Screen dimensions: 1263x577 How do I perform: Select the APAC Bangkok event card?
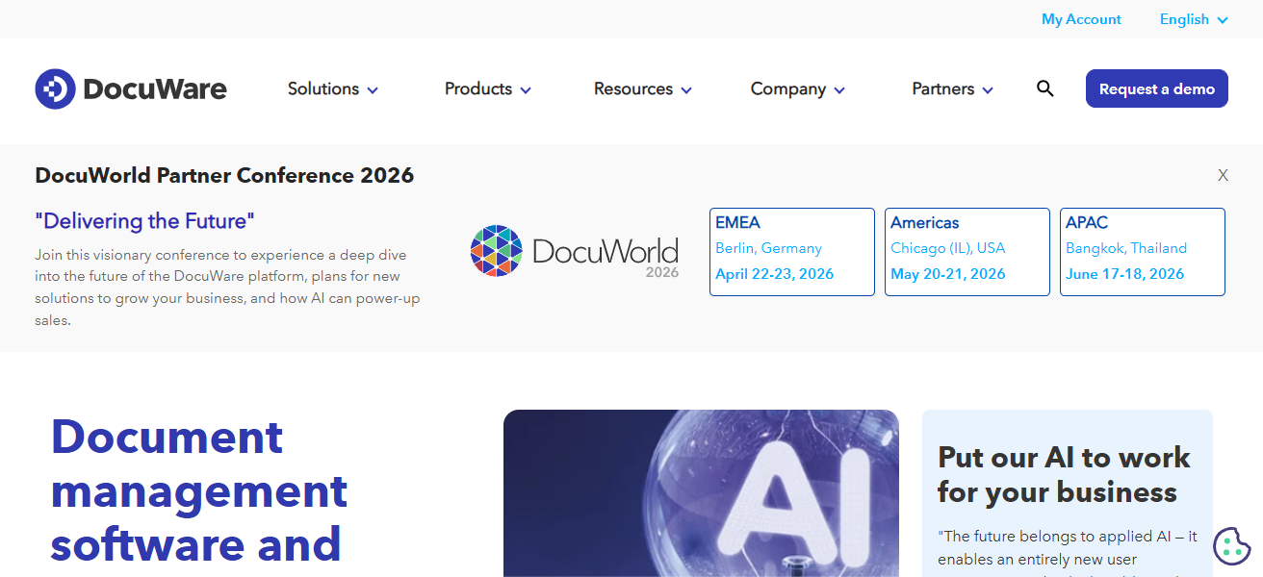pos(1142,251)
